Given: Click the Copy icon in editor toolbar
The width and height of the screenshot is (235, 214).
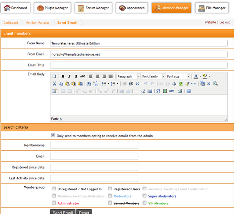Looking at the screenshot, I should [61, 83].
